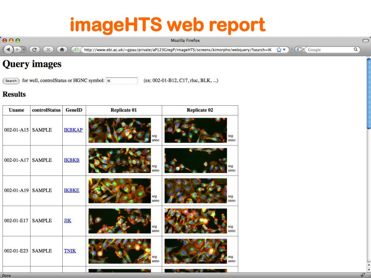
Task: Click 'seg' for IKBKAP Replicate 01
Action: click(154, 136)
